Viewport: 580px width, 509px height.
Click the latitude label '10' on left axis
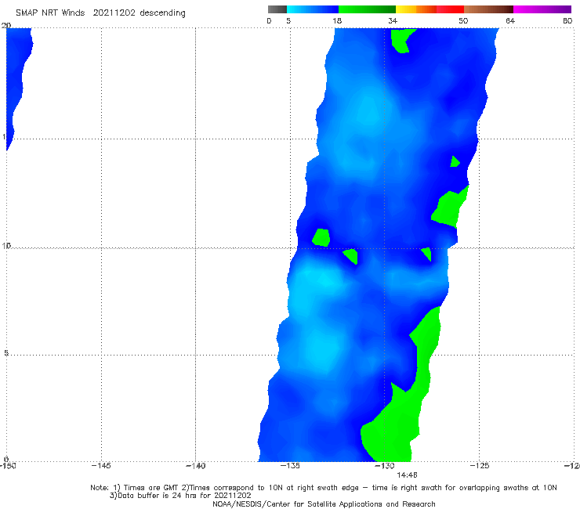[6, 246]
